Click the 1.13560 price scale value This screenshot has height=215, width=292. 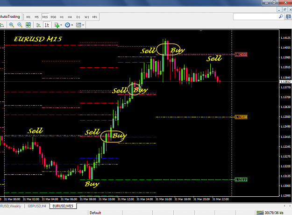285,117
